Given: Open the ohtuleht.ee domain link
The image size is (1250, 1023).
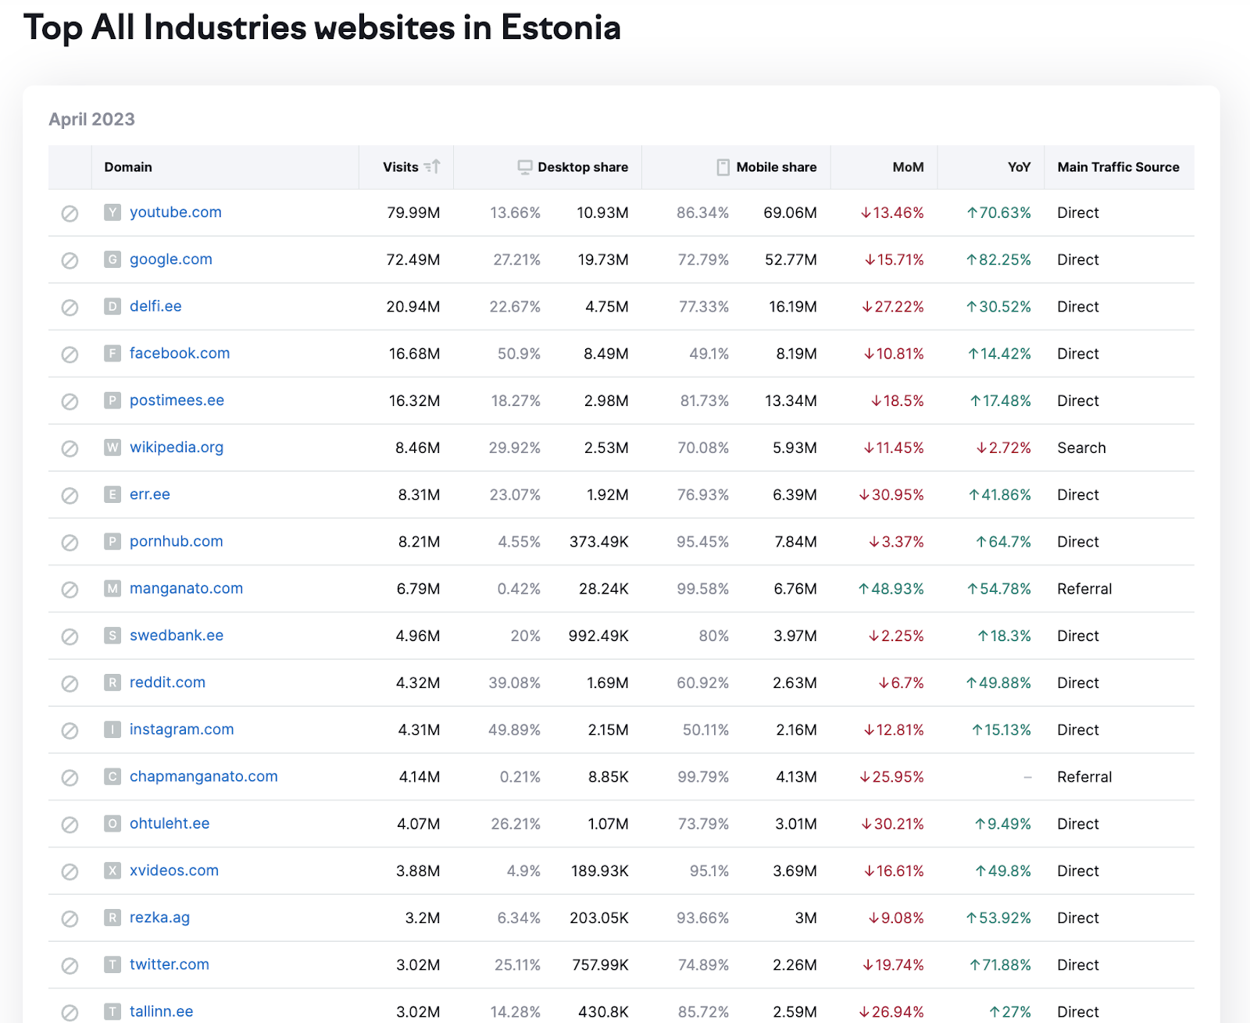Looking at the screenshot, I should pyautogui.click(x=170, y=823).
